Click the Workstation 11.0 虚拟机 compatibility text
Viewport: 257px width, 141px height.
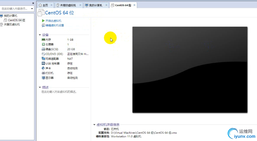coord(126,136)
